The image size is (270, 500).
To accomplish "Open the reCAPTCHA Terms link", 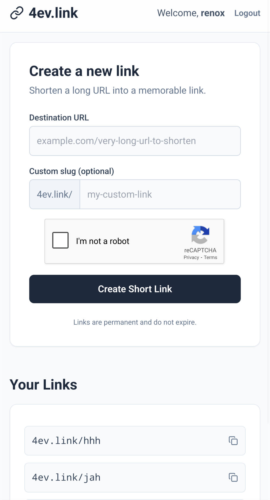I will pos(211,257).
